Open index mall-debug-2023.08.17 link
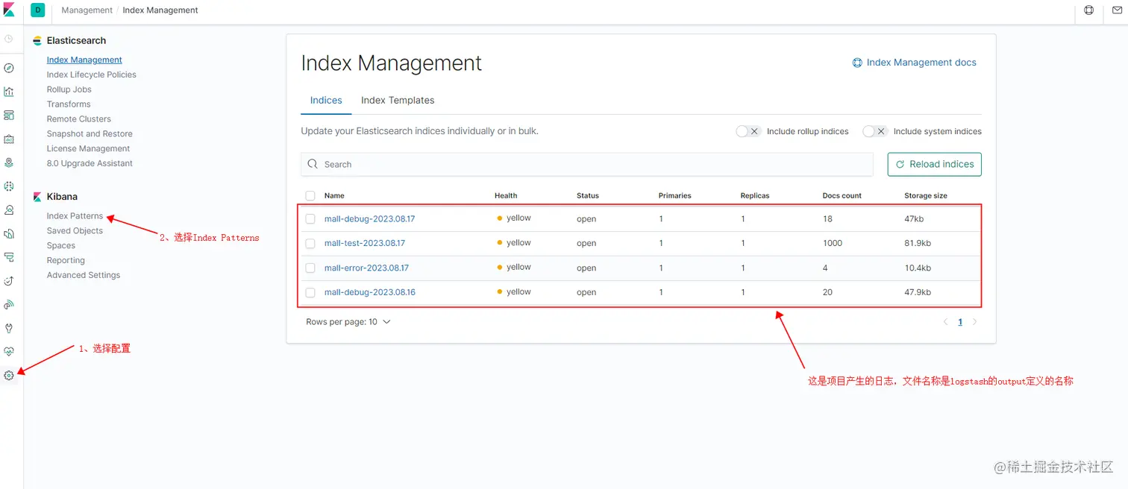The width and height of the screenshot is (1128, 489). click(x=369, y=219)
